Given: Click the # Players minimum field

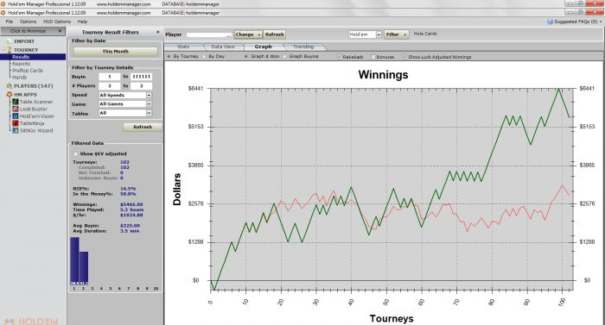Looking at the screenshot, I should pos(109,86).
